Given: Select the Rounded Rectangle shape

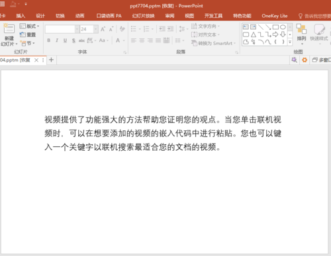Looking at the screenshot, I should 246,34.
